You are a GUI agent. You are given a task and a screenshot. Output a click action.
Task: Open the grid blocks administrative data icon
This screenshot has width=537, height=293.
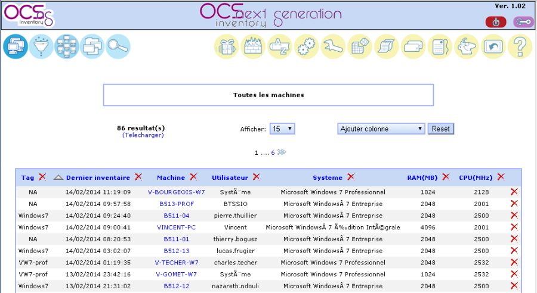[x=360, y=46]
